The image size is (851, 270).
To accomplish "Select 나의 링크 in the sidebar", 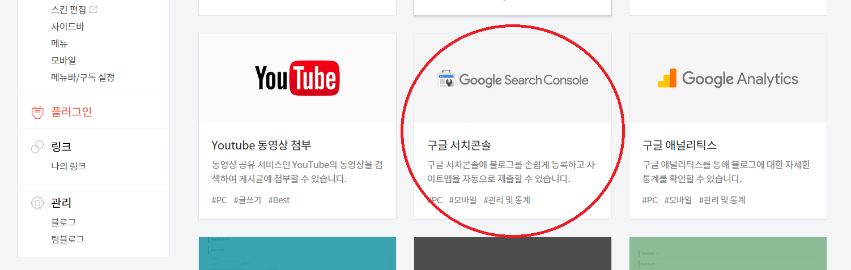I will [x=69, y=166].
